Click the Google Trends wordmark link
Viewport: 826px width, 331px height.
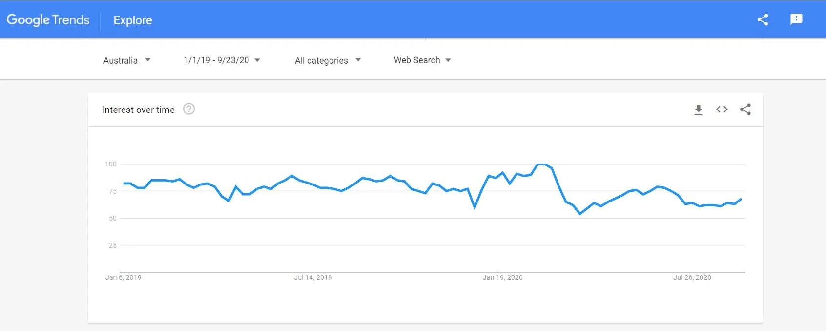[x=48, y=20]
